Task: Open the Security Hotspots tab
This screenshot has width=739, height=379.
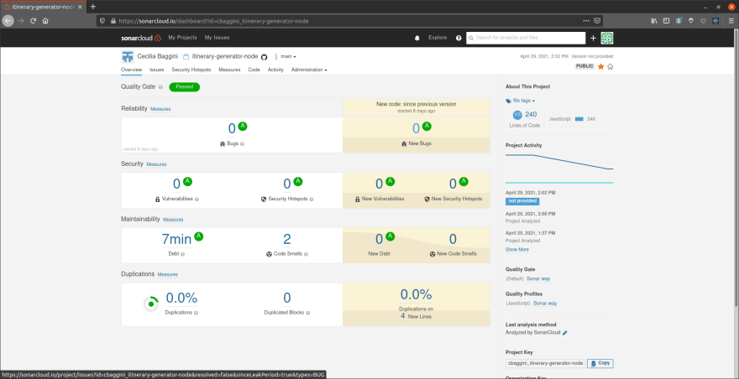Action: click(x=191, y=70)
